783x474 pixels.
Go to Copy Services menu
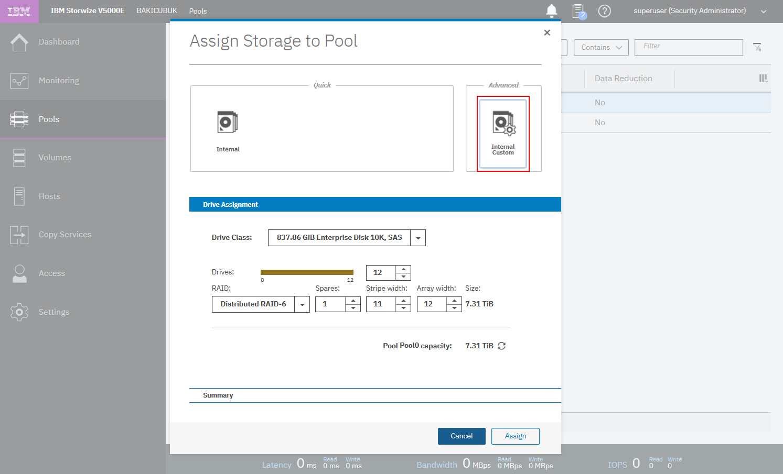pyautogui.click(x=65, y=235)
